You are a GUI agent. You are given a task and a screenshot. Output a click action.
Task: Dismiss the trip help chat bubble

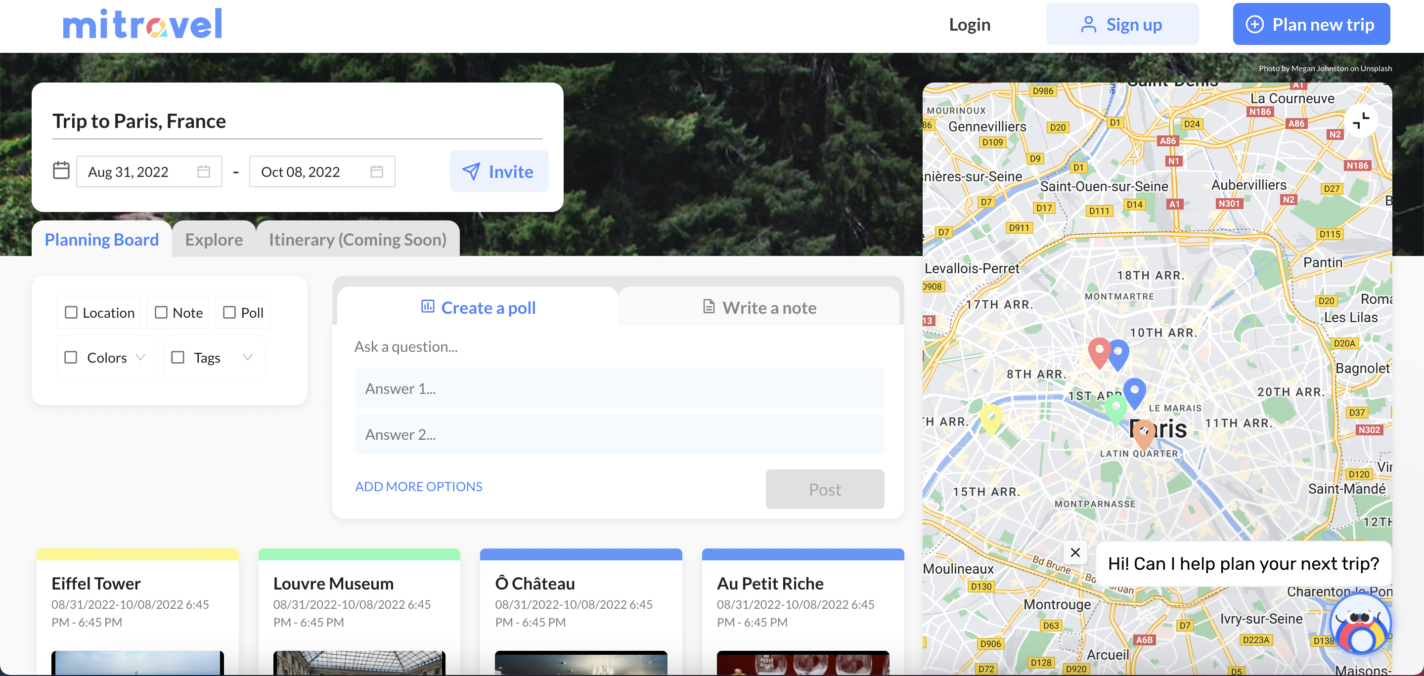[x=1074, y=552]
